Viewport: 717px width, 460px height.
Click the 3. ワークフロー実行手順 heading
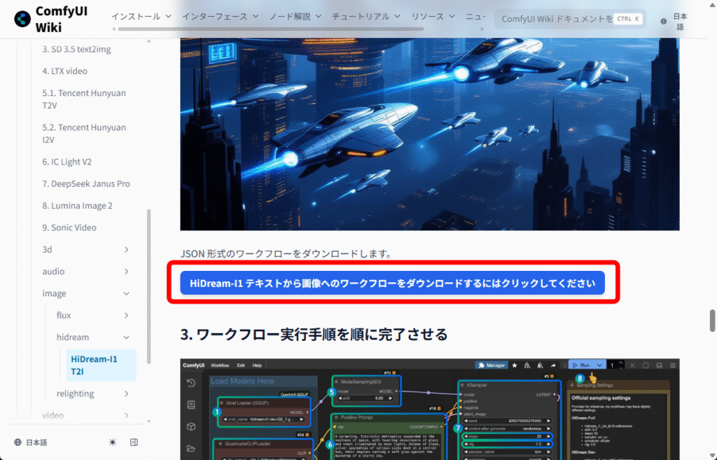(314, 334)
